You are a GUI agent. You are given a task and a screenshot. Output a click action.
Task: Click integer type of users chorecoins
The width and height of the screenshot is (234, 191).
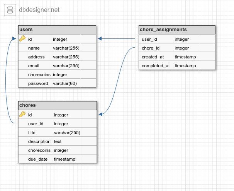[x=60, y=75]
